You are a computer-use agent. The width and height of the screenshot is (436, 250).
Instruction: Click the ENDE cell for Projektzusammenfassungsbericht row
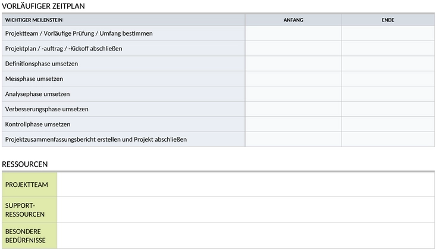(x=388, y=139)
